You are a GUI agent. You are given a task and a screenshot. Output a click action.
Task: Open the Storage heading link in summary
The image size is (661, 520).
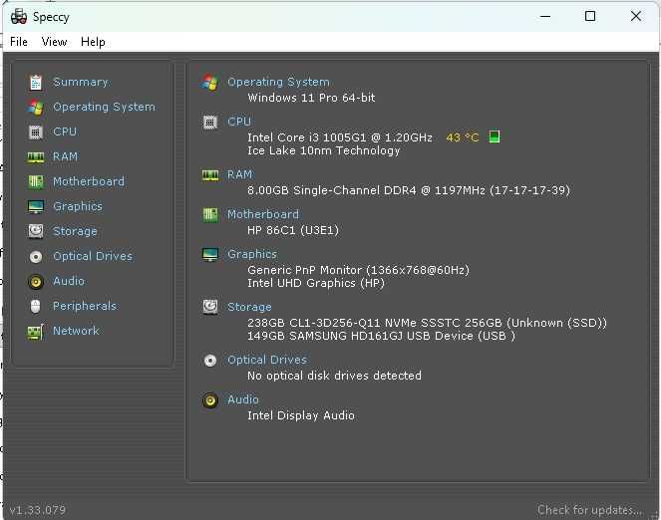coord(249,307)
